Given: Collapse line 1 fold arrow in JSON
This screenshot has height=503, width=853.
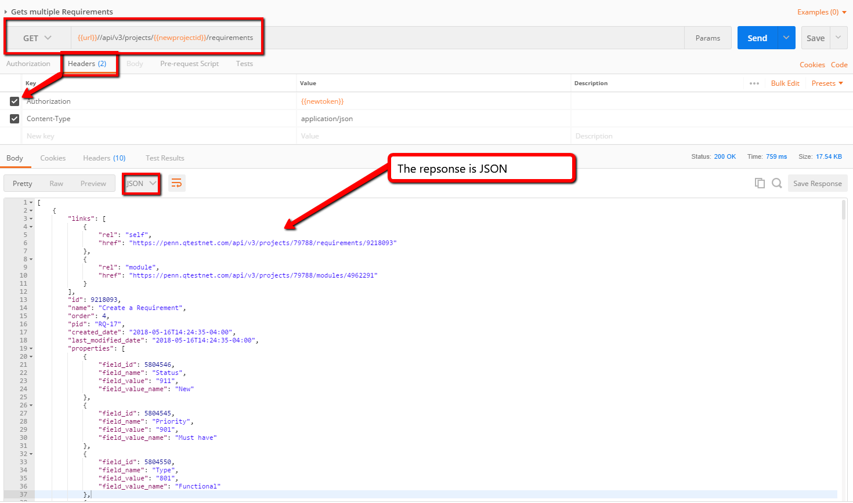Looking at the screenshot, I should coord(31,203).
